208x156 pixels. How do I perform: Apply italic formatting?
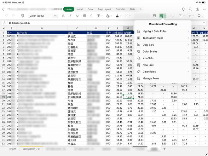pos(70,16)
